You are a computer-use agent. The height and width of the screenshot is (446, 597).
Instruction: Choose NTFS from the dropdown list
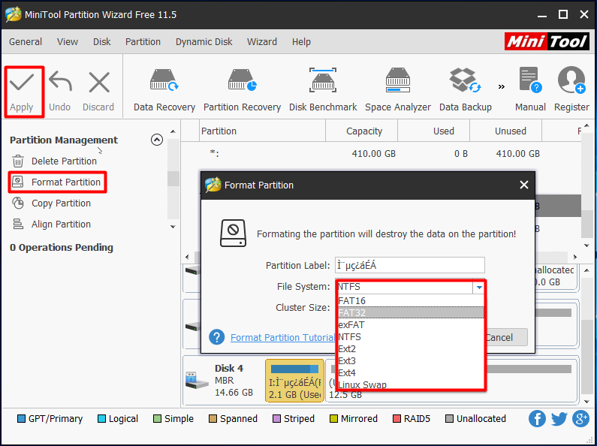[x=411, y=337]
